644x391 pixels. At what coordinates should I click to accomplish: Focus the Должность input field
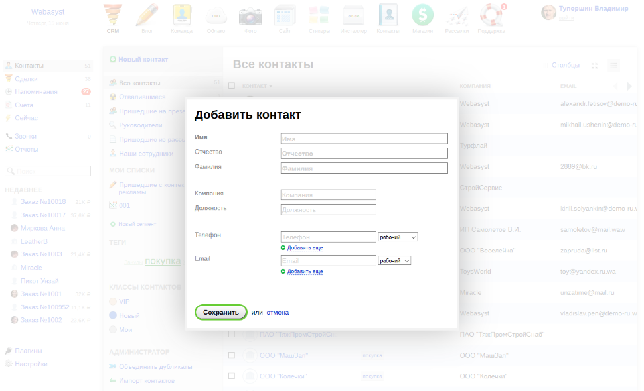pyautogui.click(x=329, y=209)
